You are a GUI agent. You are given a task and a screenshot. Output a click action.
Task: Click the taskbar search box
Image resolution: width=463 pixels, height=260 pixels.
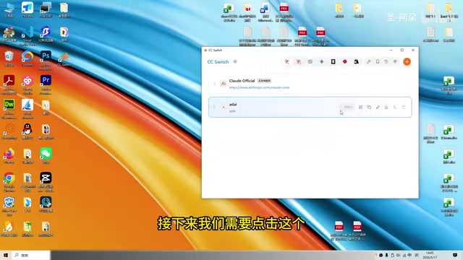(x=32, y=255)
